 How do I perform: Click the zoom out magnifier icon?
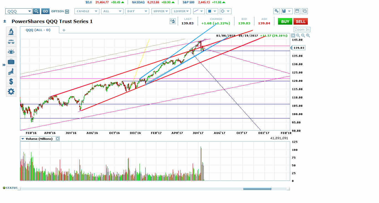(303, 35)
